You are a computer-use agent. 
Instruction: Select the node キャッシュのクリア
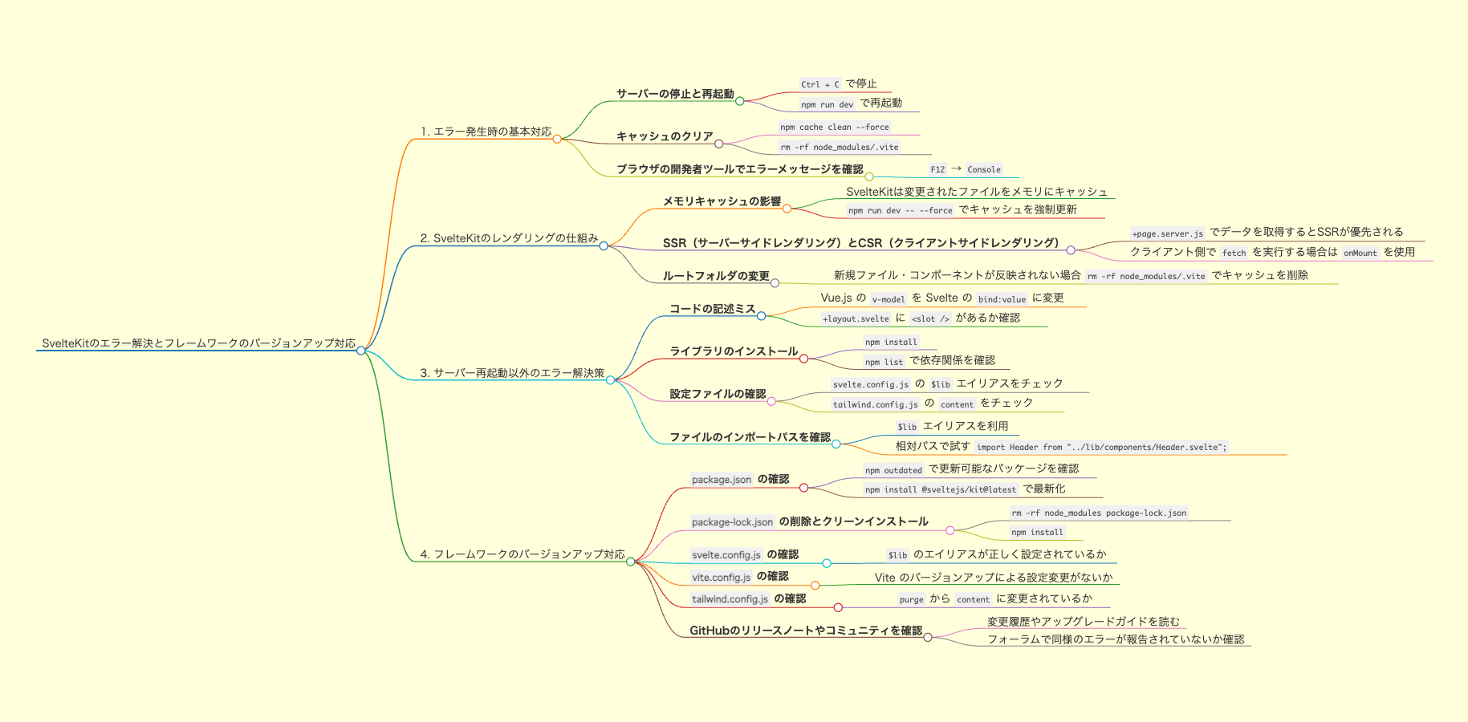(x=665, y=136)
